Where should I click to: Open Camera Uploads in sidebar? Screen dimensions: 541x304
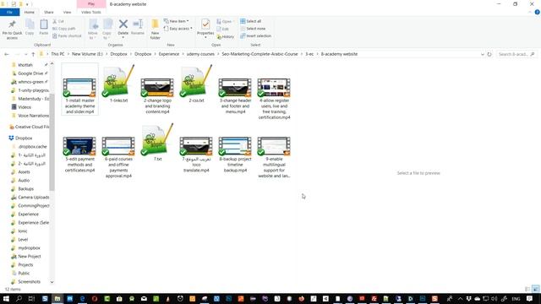(x=33, y=197)
